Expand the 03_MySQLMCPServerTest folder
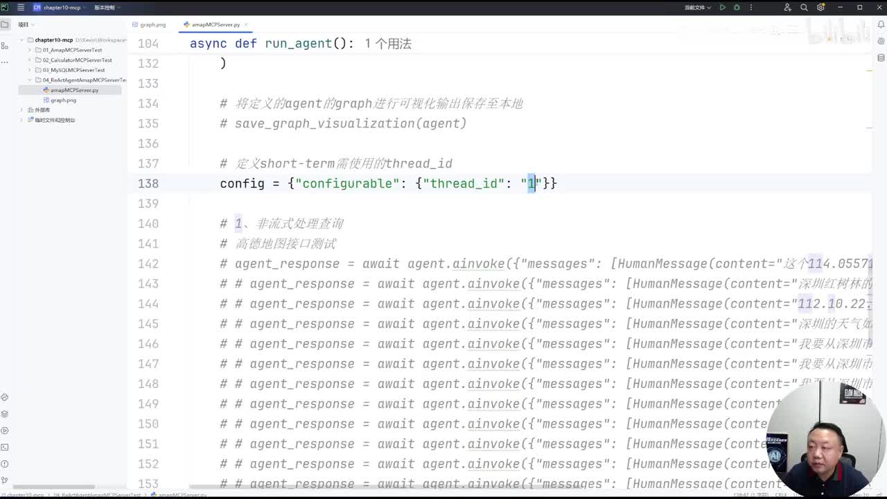887x499 pixels. pos(30,70)
